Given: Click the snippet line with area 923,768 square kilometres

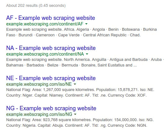Looking at the screenshot, I should point(80,120).
